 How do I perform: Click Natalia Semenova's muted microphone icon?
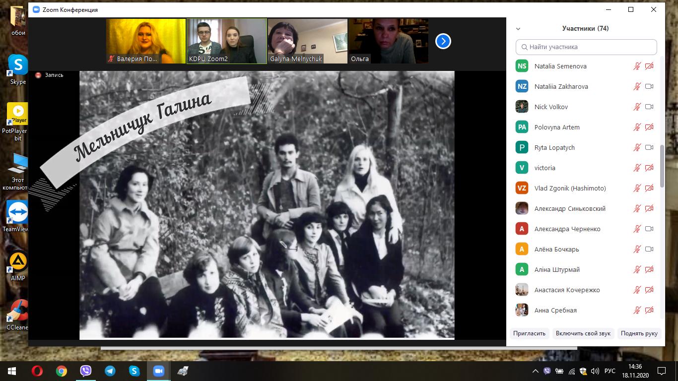(637, 66)
